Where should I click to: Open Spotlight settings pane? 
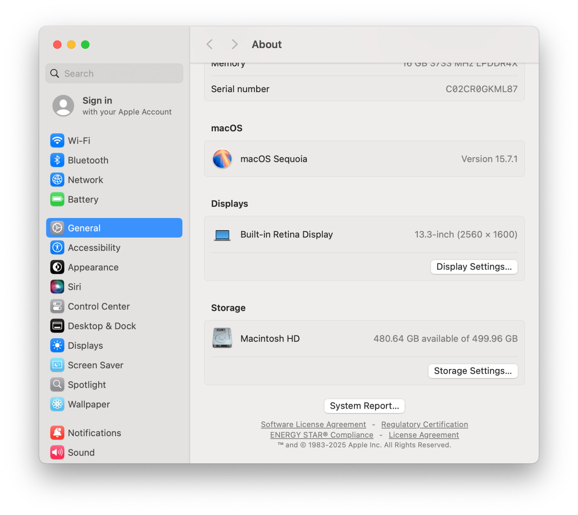(114, 385)
